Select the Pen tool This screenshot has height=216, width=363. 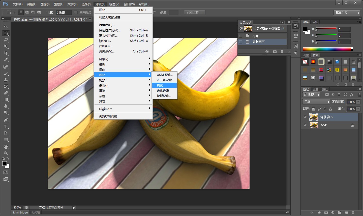click(x=6, y=120)
